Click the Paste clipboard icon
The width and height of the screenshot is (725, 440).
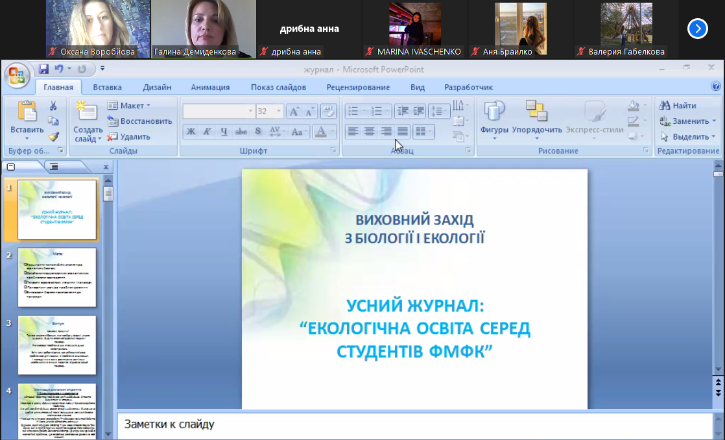(27, 112)
